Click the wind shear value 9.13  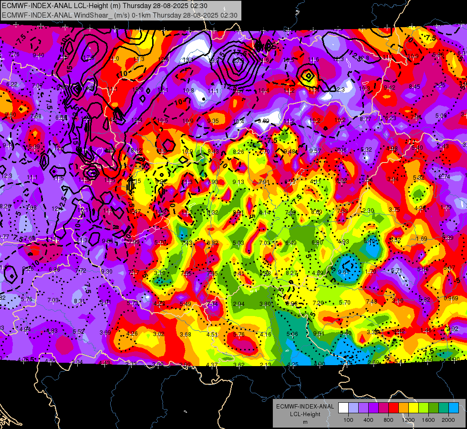point(238,182)
